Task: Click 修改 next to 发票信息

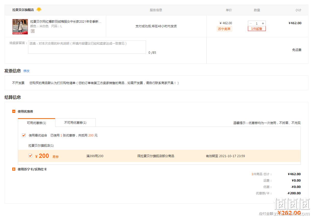Action: [27, 71]
